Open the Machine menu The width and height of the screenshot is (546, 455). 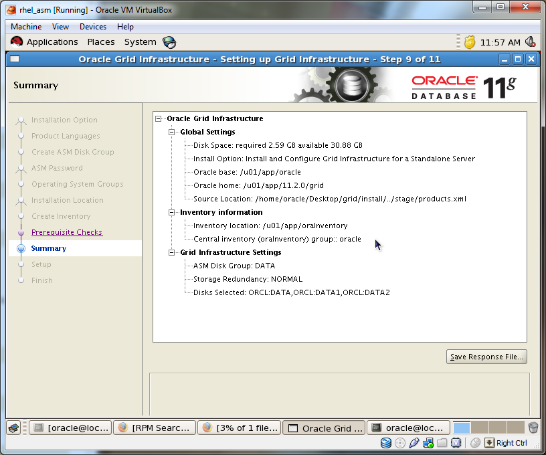pos(26,27)
